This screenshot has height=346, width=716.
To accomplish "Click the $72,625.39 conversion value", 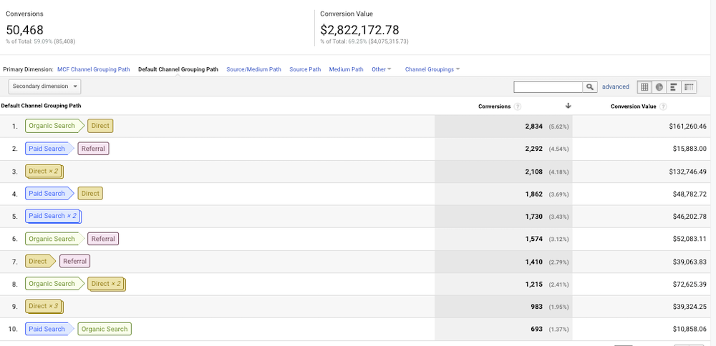I will pos(690,284).
